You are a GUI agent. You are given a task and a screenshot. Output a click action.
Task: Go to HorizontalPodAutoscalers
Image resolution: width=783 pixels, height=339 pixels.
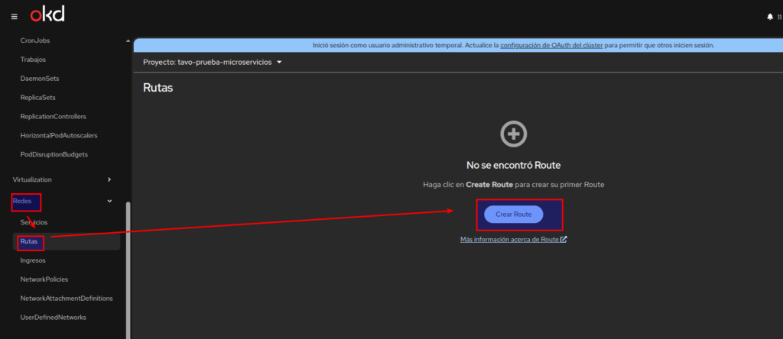(x=59, y=135)
